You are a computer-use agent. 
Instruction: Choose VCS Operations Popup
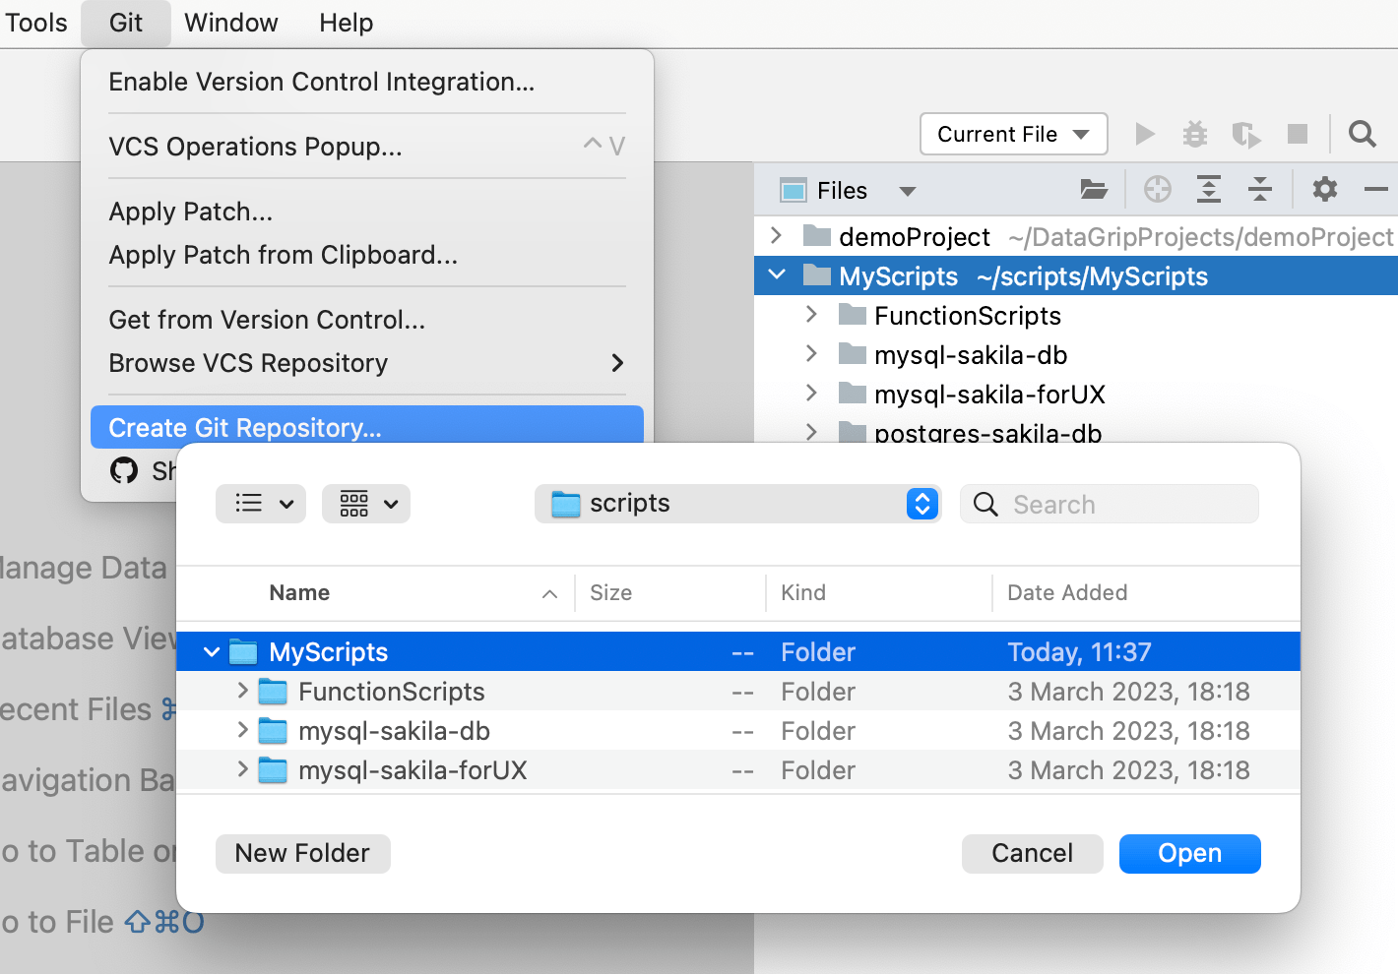click(x=367, y=147)
